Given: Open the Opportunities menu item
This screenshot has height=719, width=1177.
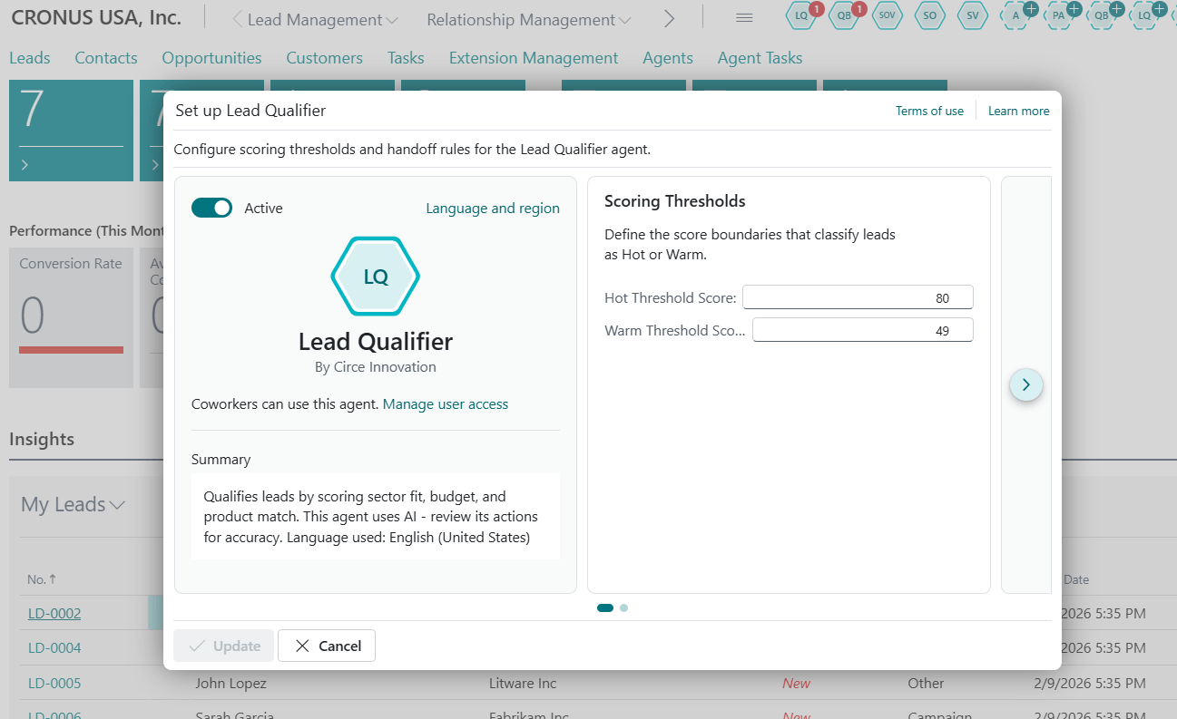Looking at the screenshot, I should (x=211, y=58).
